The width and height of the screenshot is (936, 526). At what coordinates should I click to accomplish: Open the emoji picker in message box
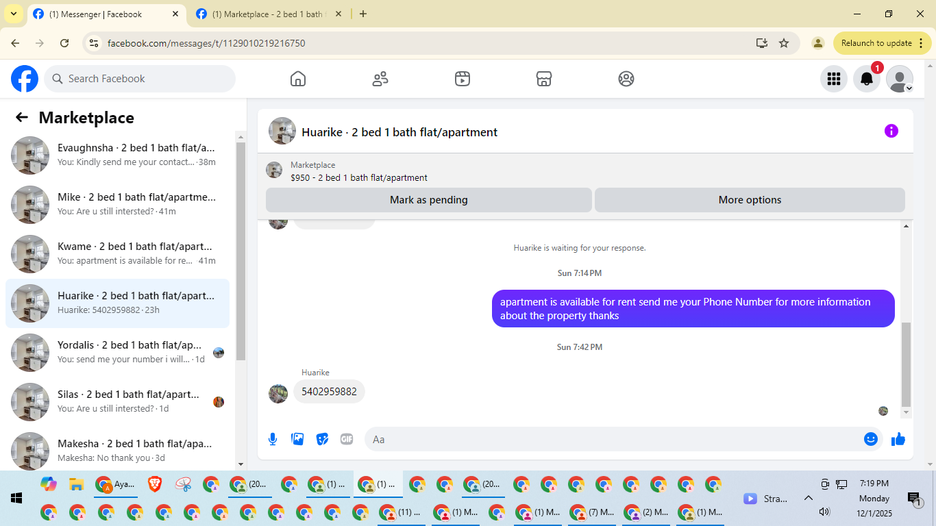coord(871,439)
